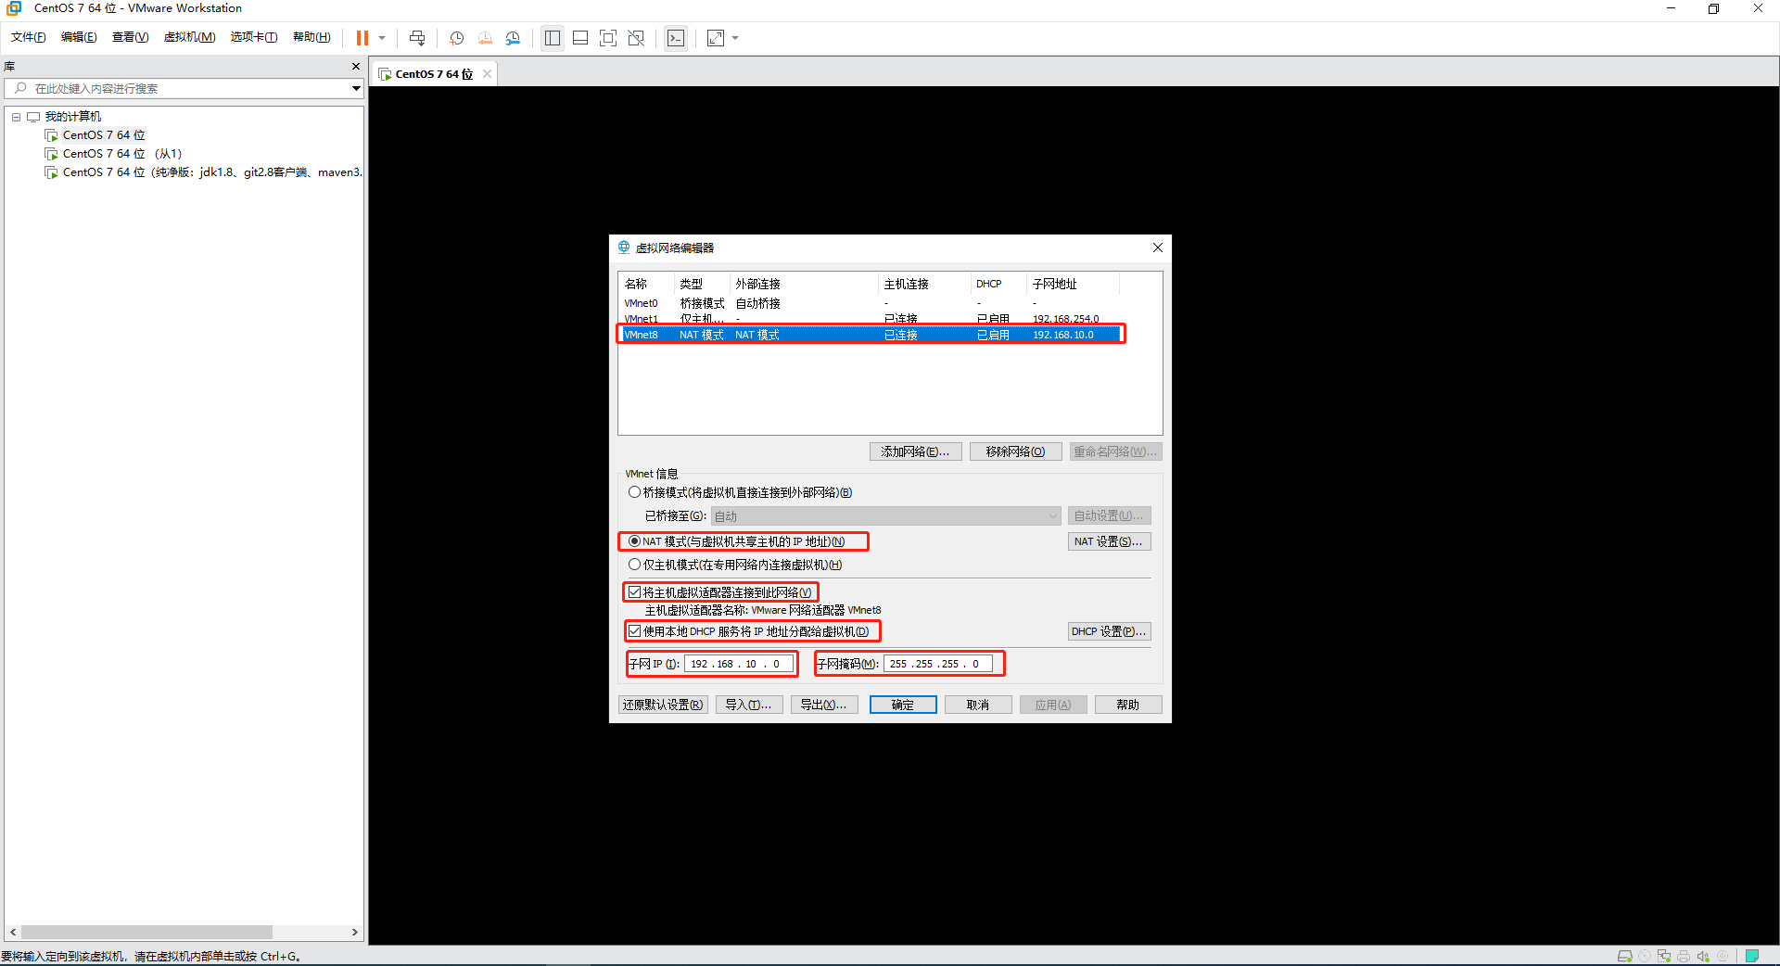Image resolution: width=1780 pixels, height=966 pixels.
Task: Close the 库 library panel
Action: coord(355,67)
